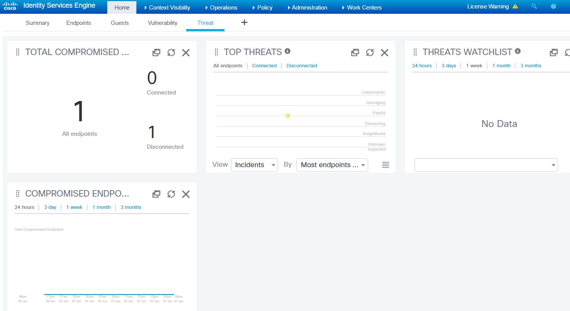Close the Top Threats dashlet
This screenshot has height=311, width=570.
click(385, 53)
